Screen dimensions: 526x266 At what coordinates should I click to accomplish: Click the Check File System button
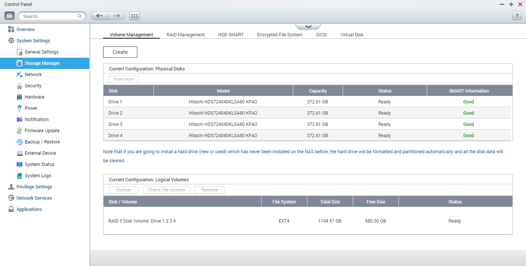[x=167, y=190]
